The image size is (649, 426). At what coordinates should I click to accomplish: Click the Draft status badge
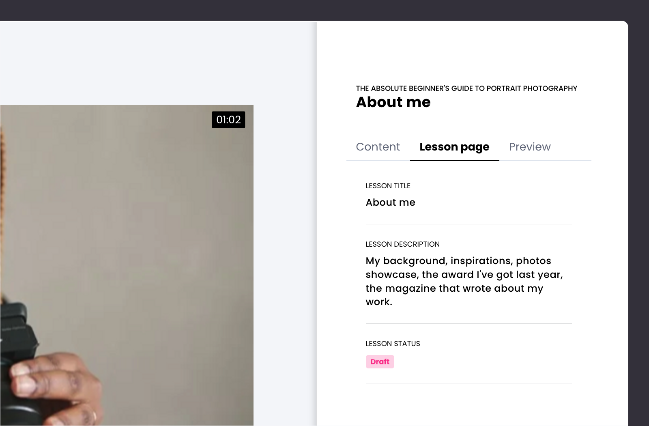[x=380, y=361]
